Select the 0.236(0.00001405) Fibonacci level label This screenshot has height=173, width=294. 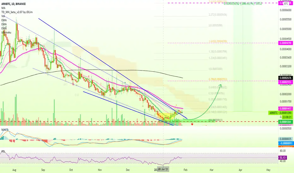[218, 107]
